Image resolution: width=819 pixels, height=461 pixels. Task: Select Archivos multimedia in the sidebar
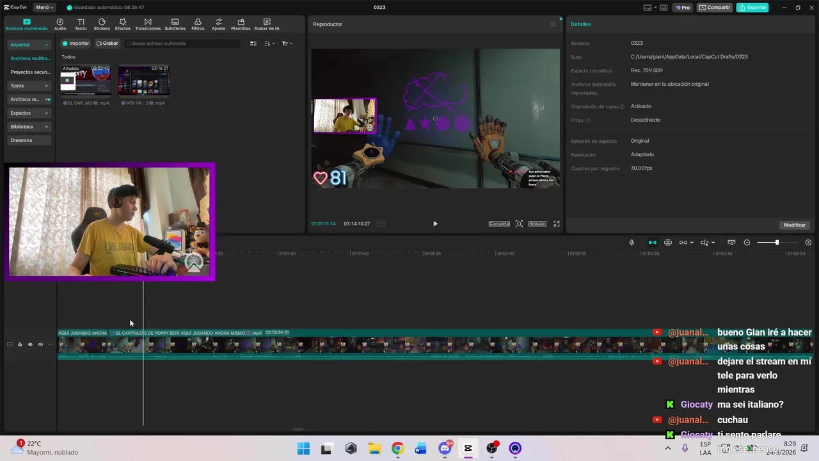pos(30,58)
